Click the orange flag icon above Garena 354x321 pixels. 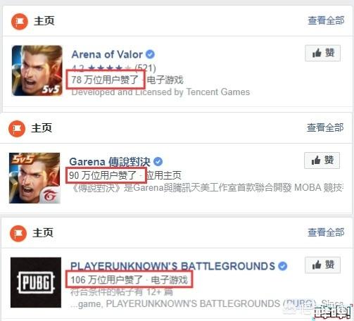point(17,129)
